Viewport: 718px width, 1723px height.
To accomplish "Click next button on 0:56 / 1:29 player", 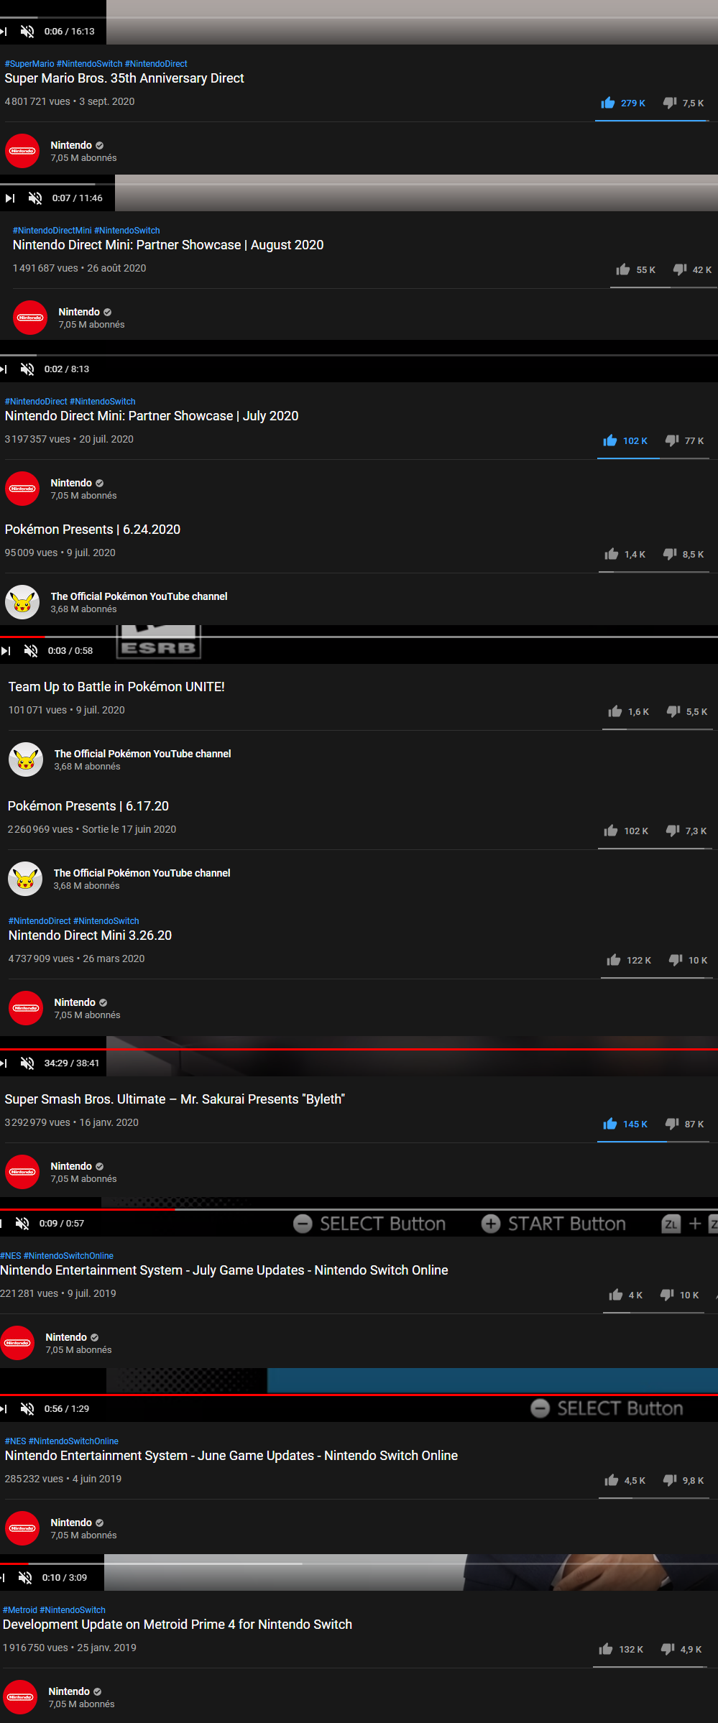I will 4,1408.
